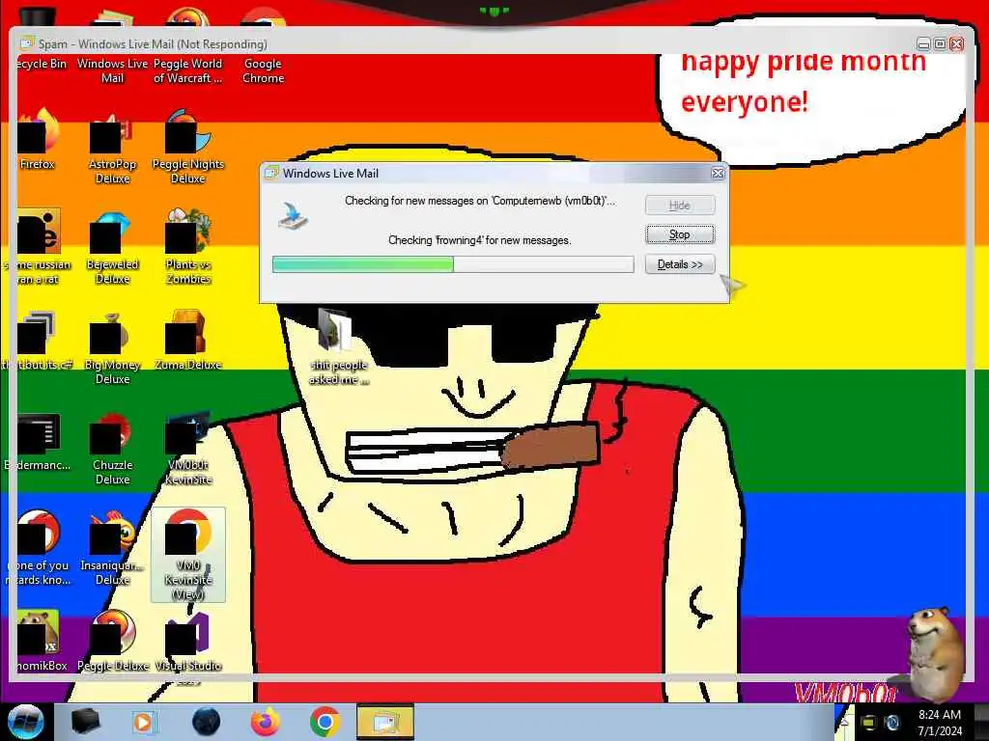Click 'Checking frowning4 for new messages' text
989x741 pixels.
479,240
